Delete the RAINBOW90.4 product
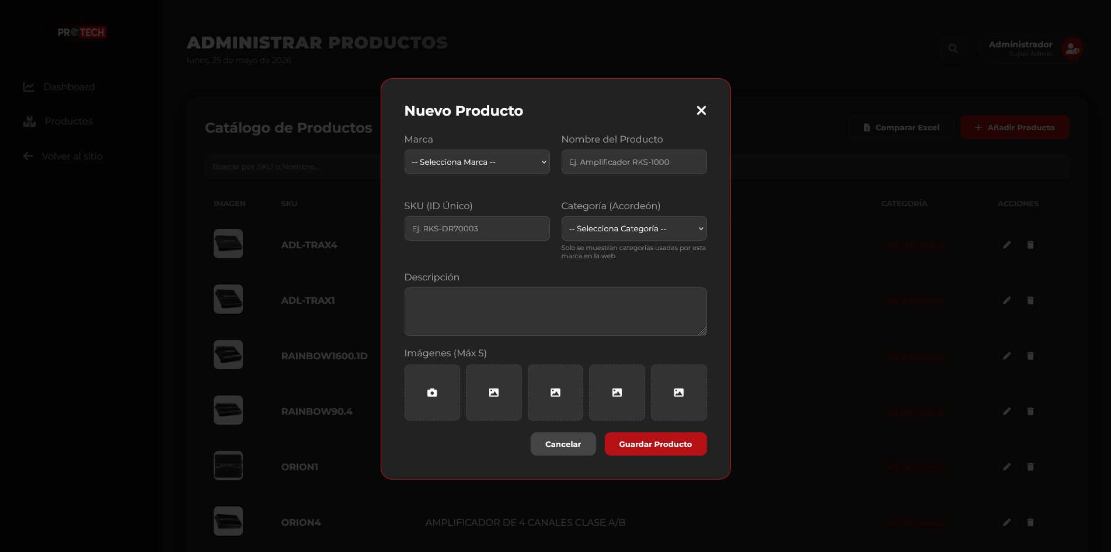The image size is (1111, 552). tap(1030, 411)
